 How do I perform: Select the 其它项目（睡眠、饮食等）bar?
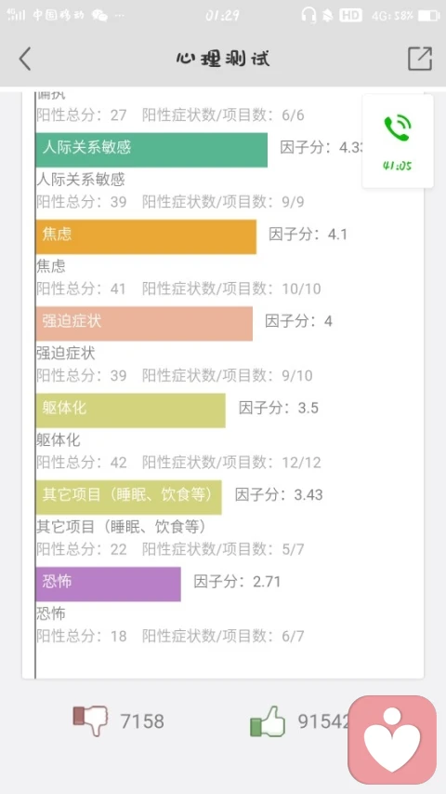[x=128, y=497]
